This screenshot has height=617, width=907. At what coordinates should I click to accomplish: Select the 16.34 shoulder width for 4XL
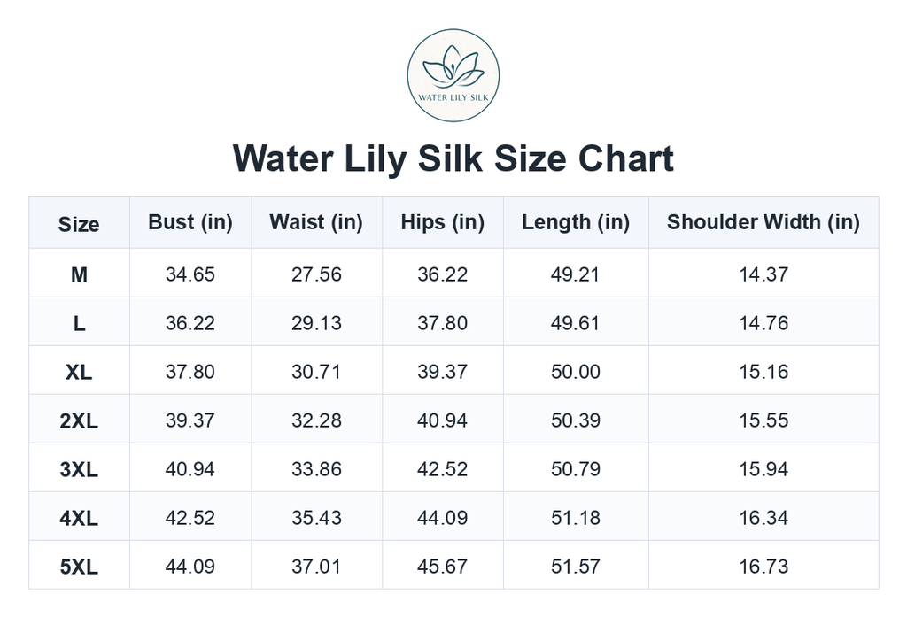coord(764,517)
